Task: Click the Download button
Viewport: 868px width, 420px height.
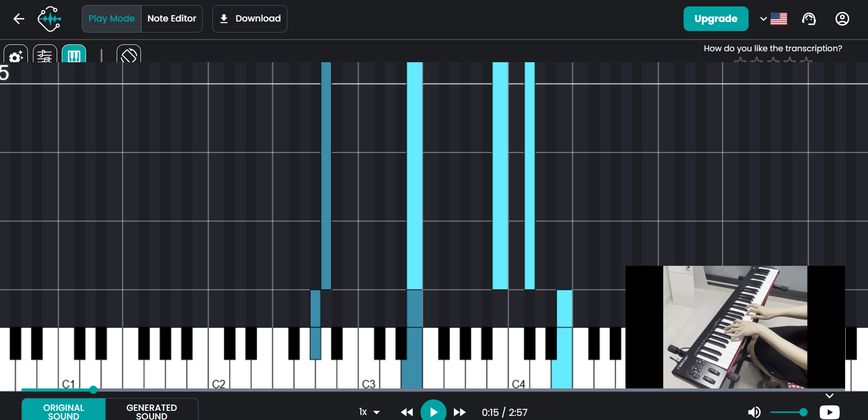Action: [250, 19]
